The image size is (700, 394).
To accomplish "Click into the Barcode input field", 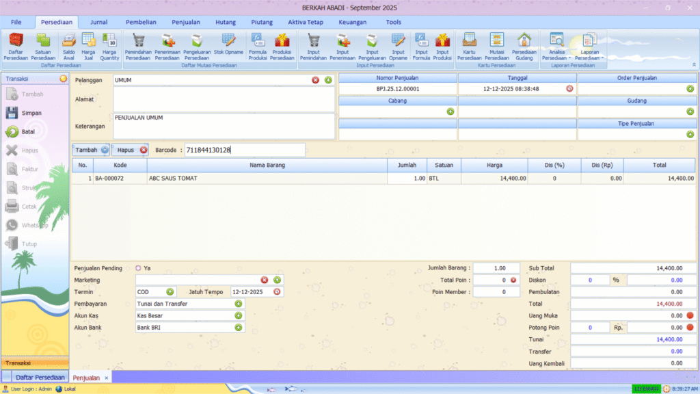I will [245, 150].
